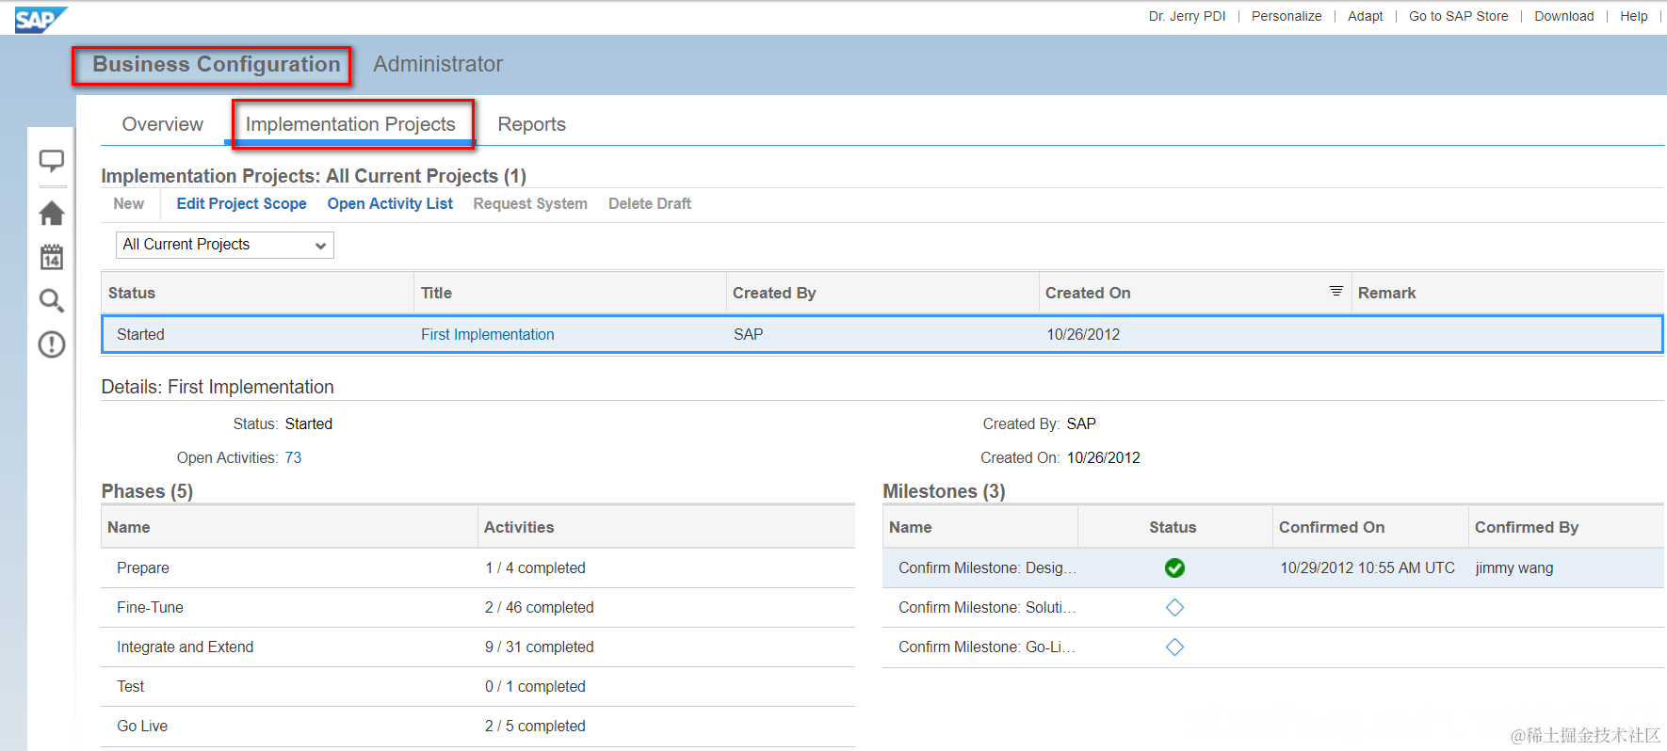Click Edit Project Scope
The width and height of the screenshot is (1667, 751).
(x=241, y=203)
